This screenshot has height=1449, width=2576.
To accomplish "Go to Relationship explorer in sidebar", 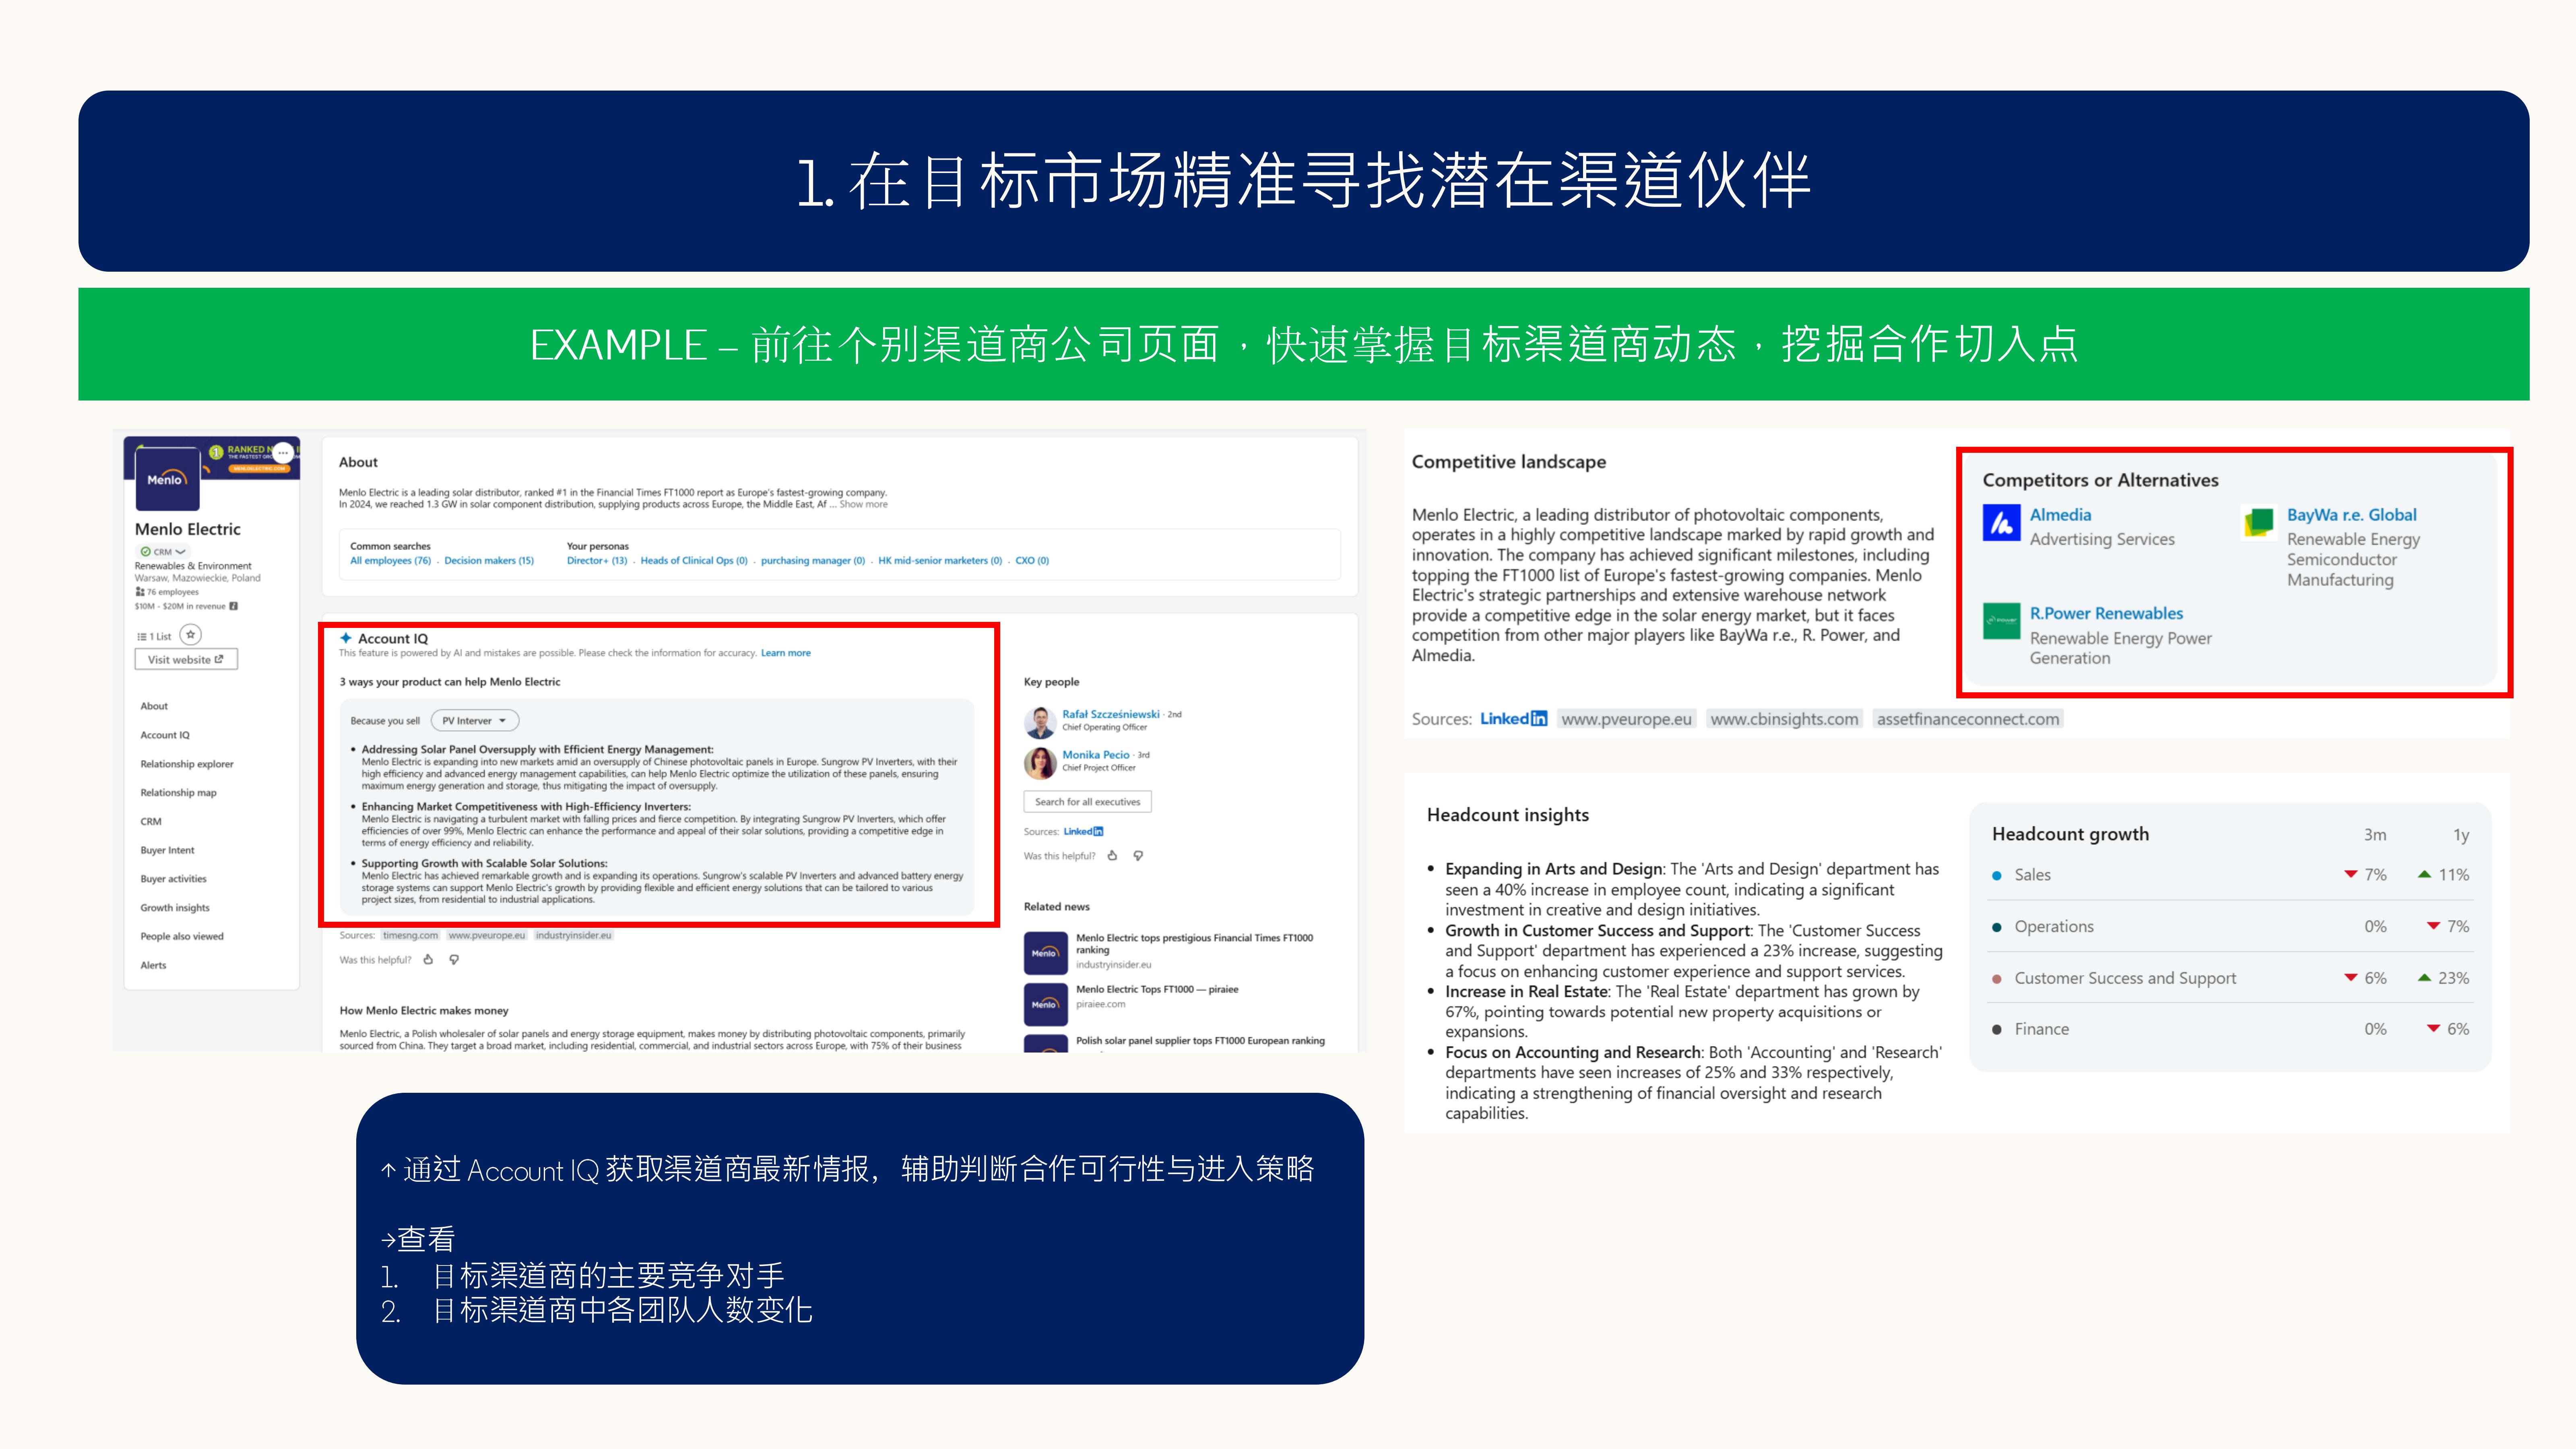I will click(x=187, y=764).
